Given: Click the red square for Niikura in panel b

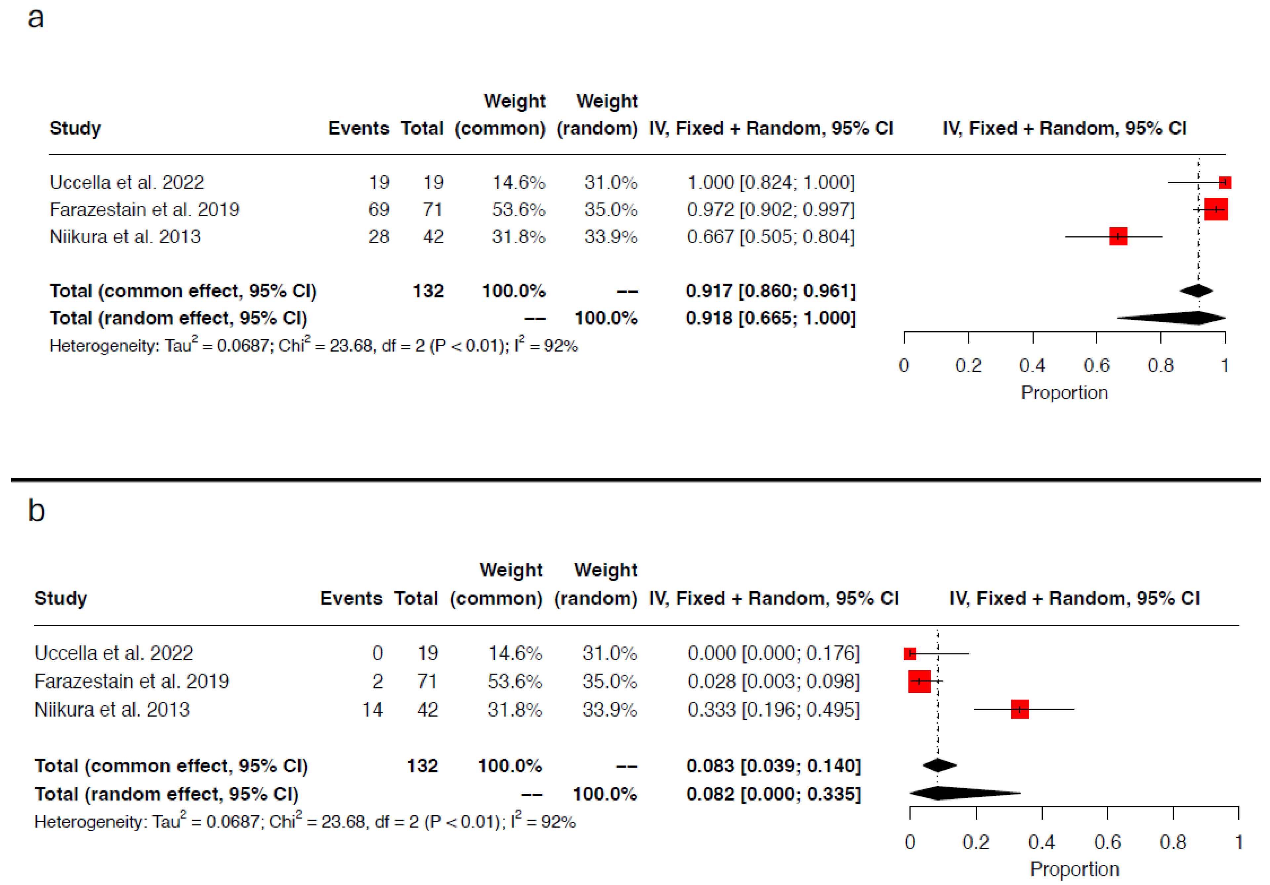Looking at the screenshot, I should 1019,709.
